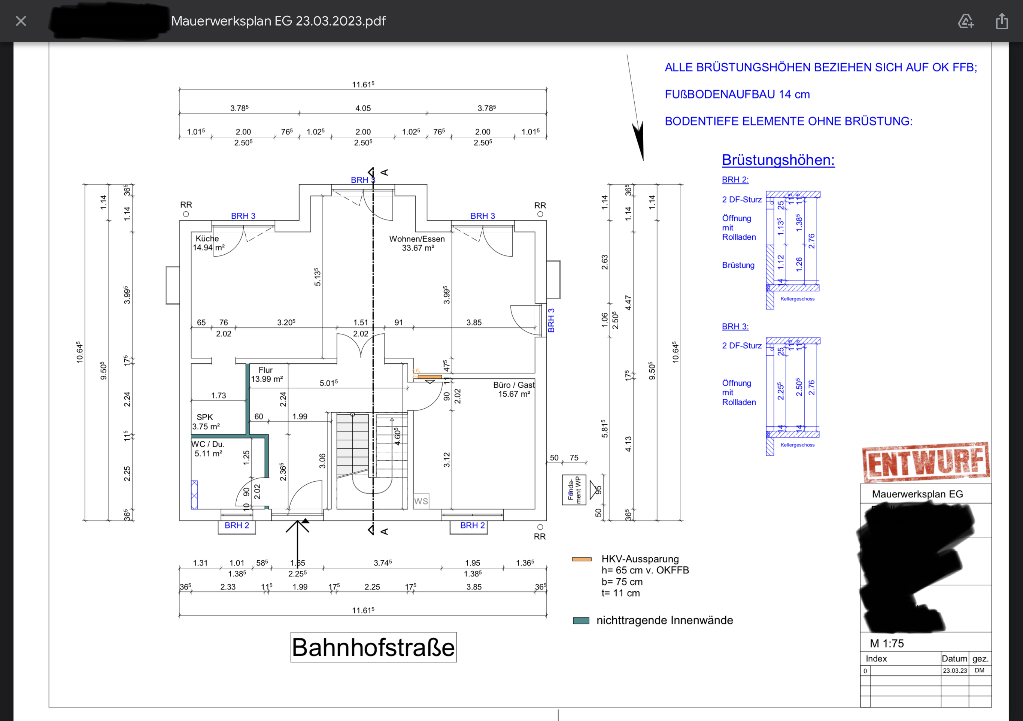
Task: Tap 'b= 75 cm' in the HKV legend
Action: (622, 582)
